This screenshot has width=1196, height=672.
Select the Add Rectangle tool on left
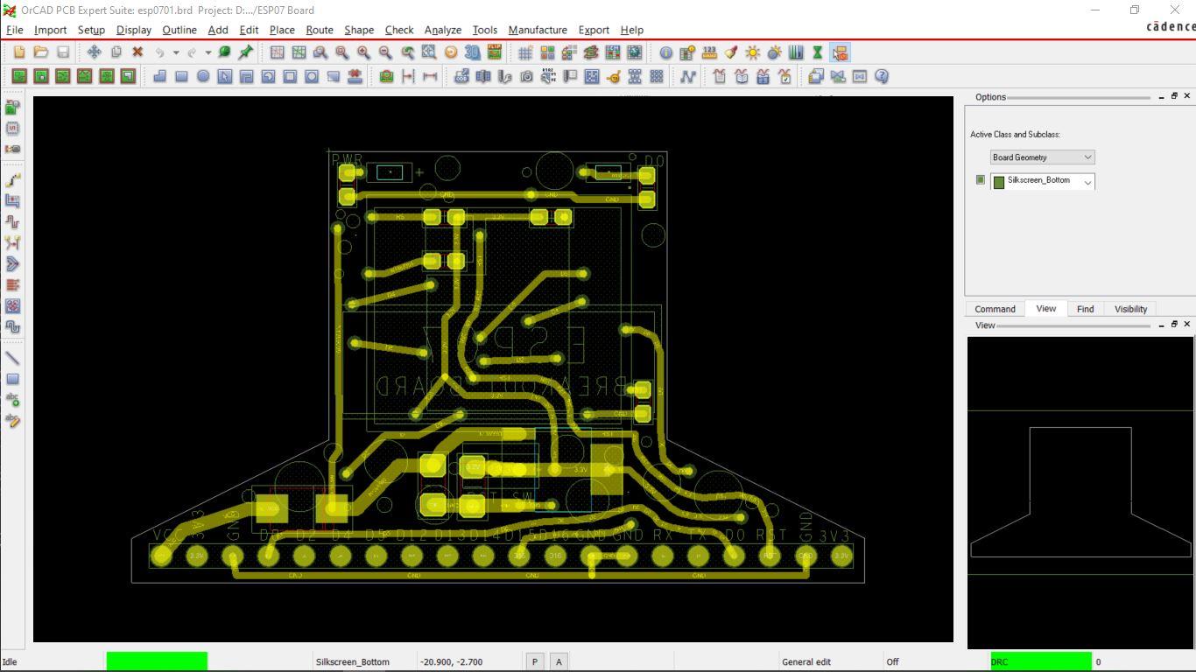12,379
